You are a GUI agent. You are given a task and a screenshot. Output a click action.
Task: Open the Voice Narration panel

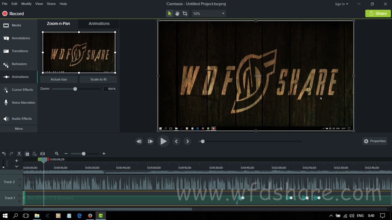[19, 103]
